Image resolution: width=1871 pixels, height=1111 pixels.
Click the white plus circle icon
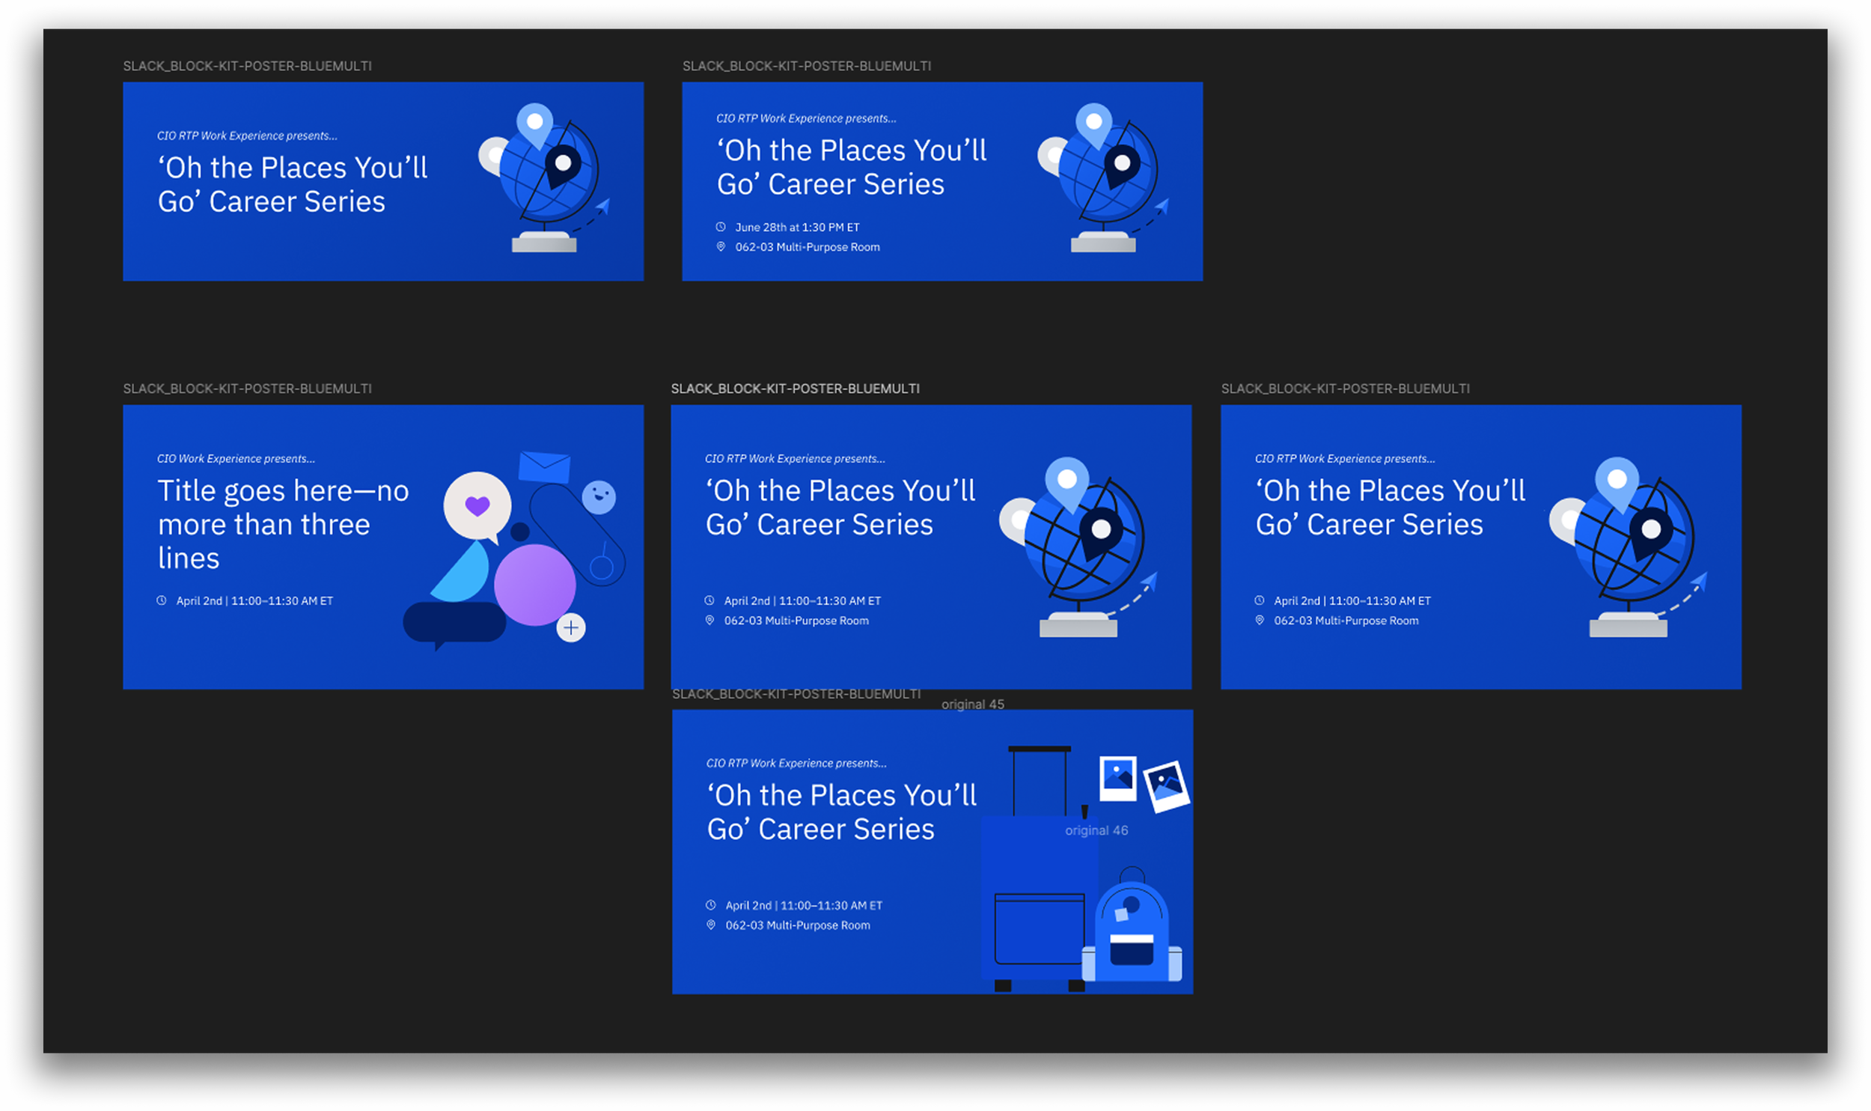571,627
